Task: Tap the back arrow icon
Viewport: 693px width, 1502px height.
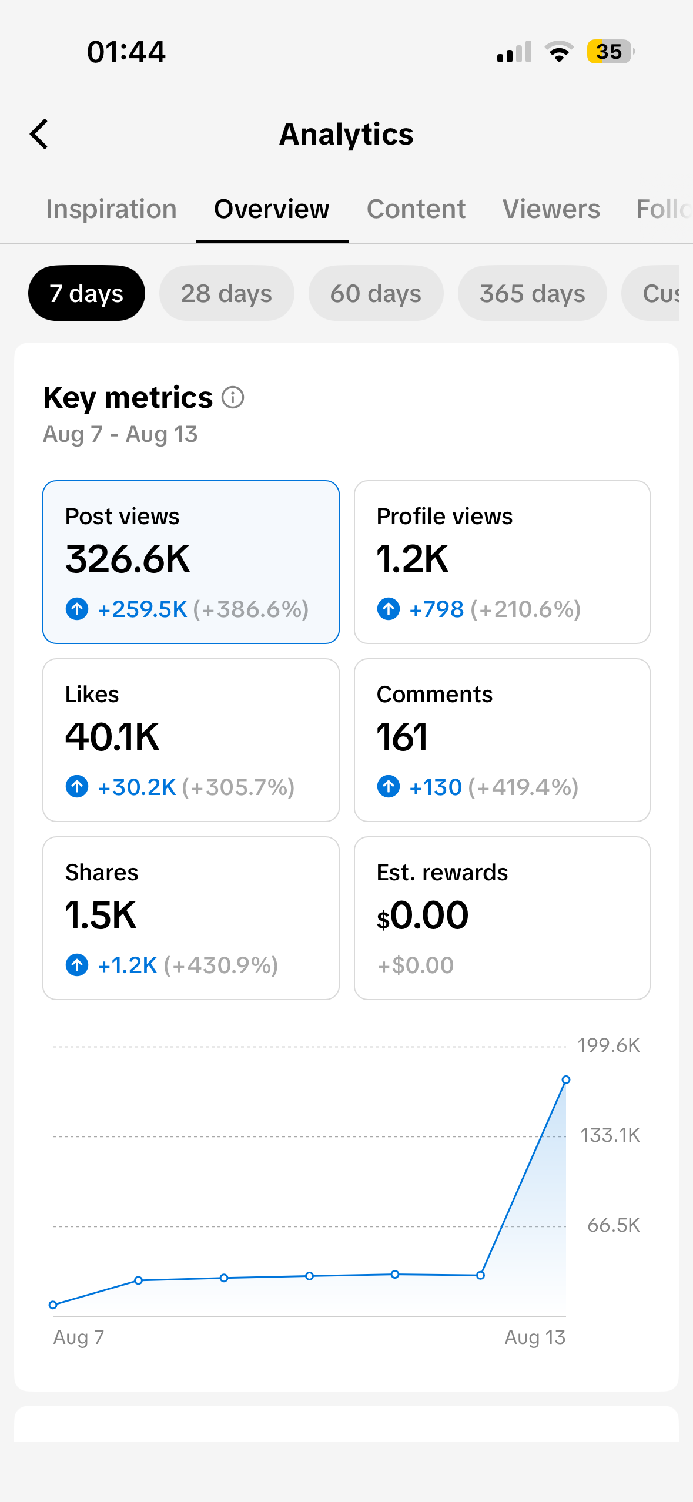Action: click(x=39, y=134)
